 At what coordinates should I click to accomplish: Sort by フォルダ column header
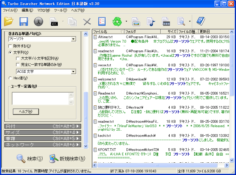[x=142, y=32]
